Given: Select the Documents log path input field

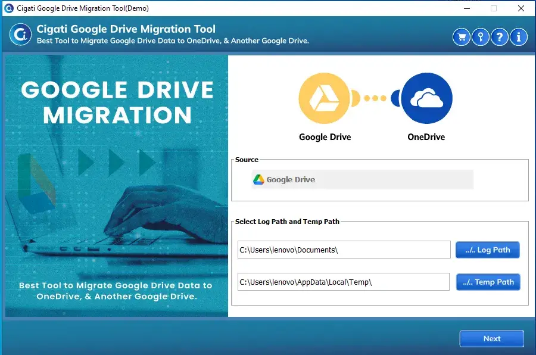Looking at the screenshot, I should [344, 250].
